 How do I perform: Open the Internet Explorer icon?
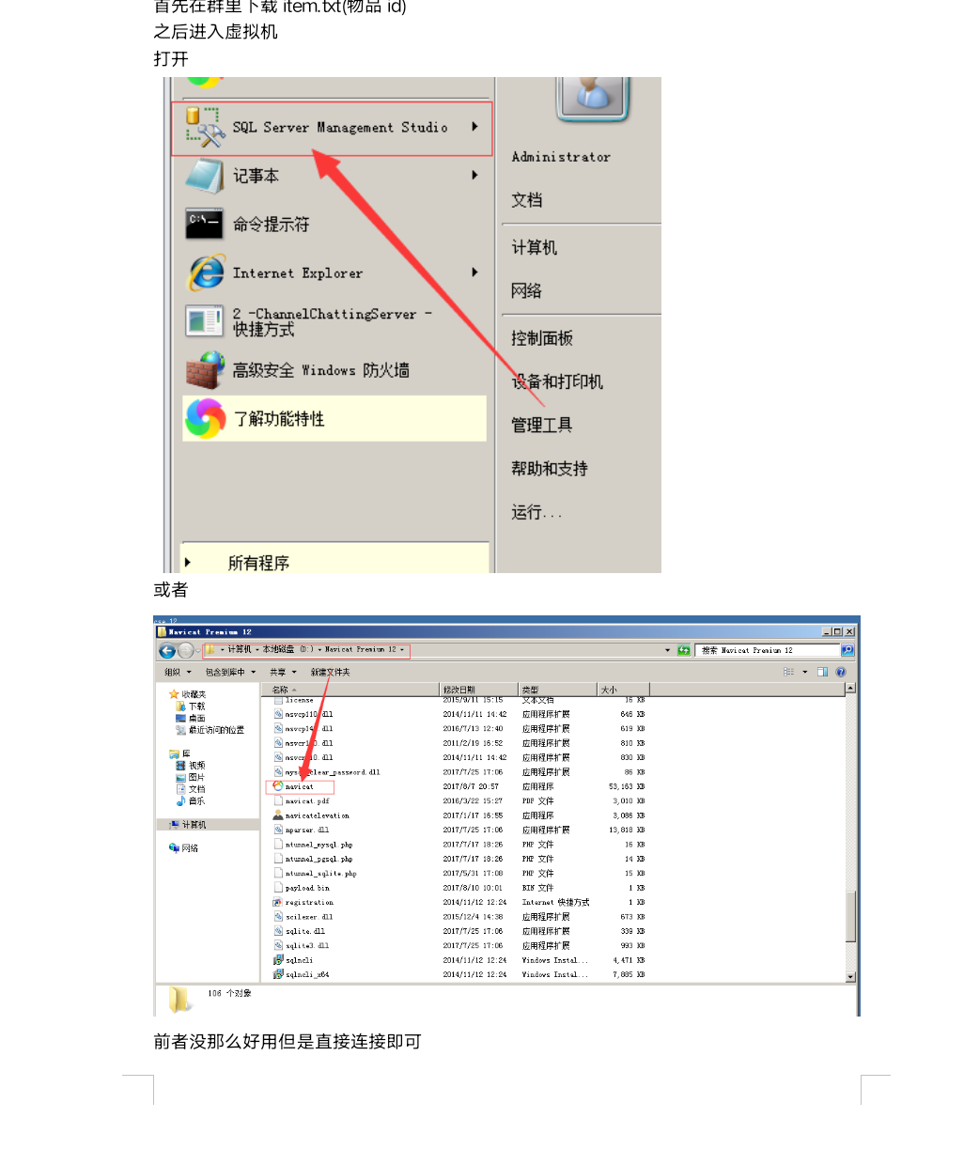click(206, 272)
